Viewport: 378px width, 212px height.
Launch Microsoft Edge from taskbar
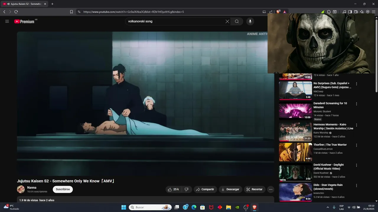[x=194, y=207]
